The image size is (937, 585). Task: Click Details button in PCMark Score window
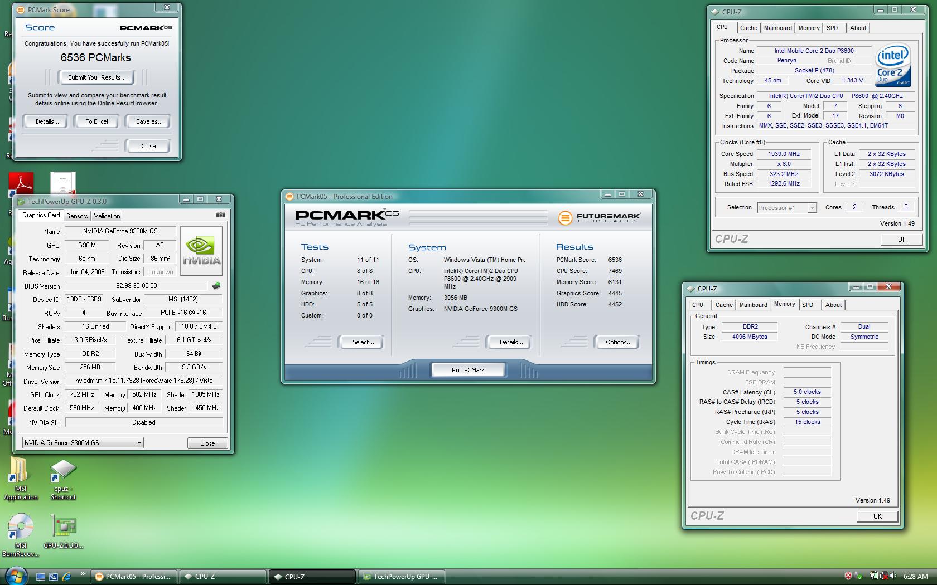tap(47, 121)
